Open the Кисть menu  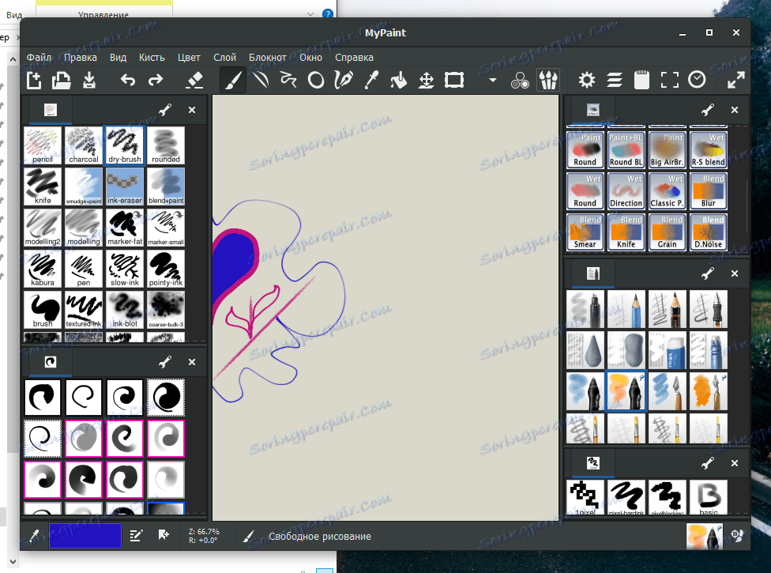point(151,57)
